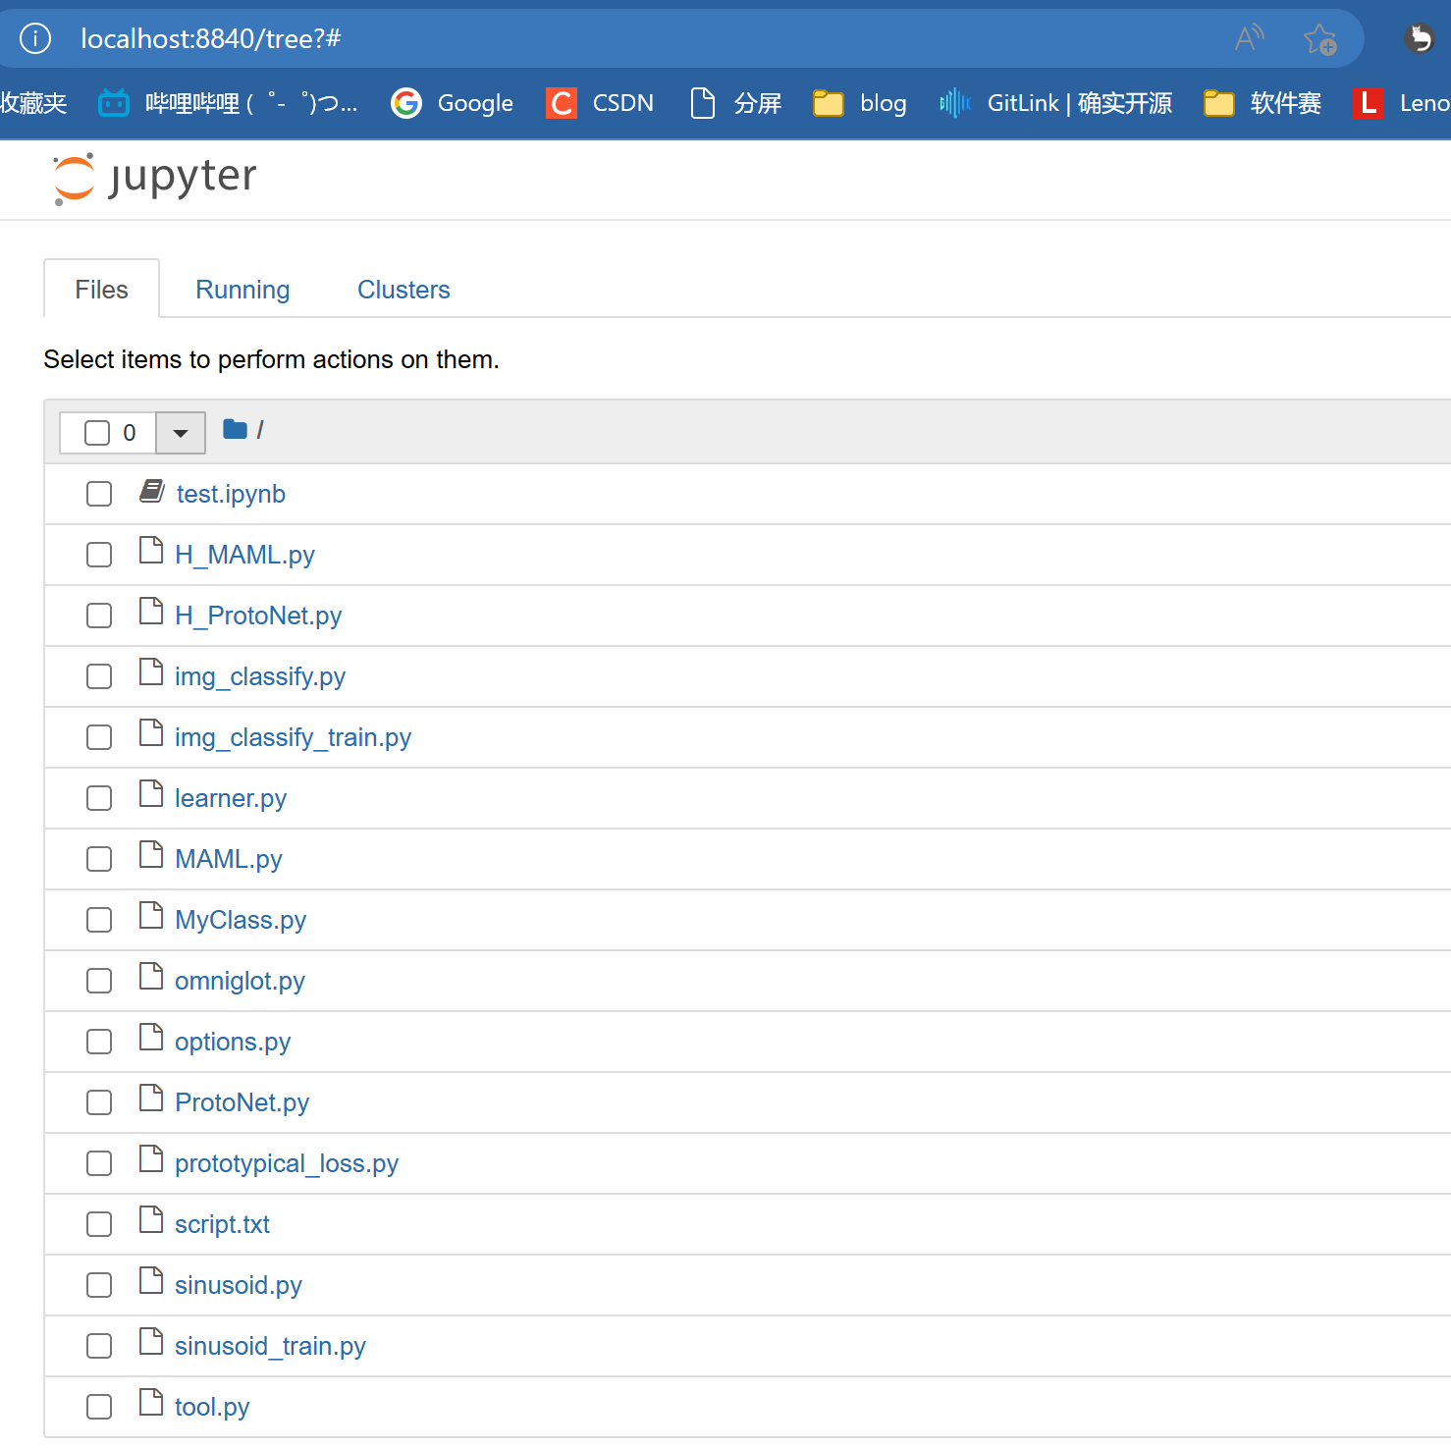Add page to favorites star icon
This screenshot has width=1451, height=1448.
(x=1319, y=39)
